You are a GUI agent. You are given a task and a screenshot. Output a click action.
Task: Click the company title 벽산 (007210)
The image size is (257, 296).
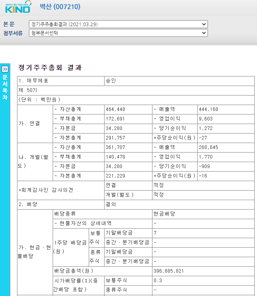pyautogui.click(x=60, y=7)
